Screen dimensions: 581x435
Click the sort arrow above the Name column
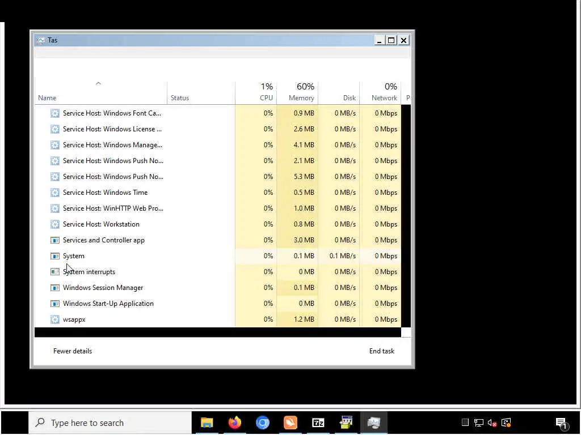(98, 84)
